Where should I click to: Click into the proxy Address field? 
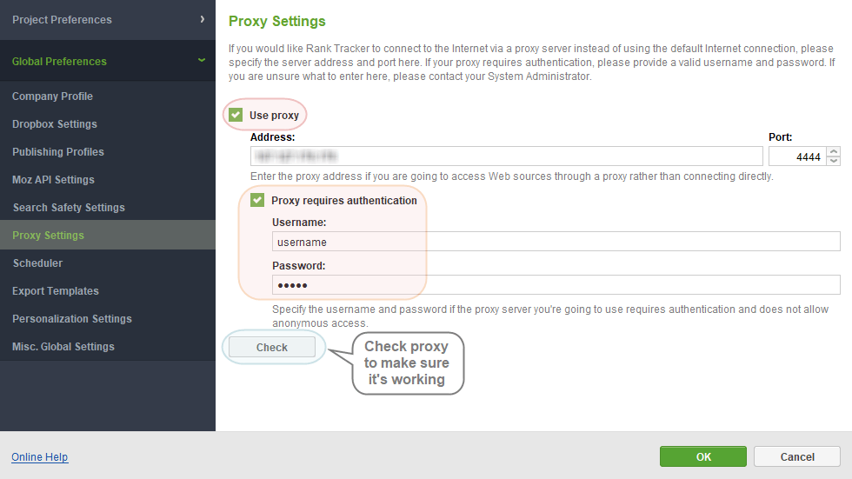click(x=506, y=156)
